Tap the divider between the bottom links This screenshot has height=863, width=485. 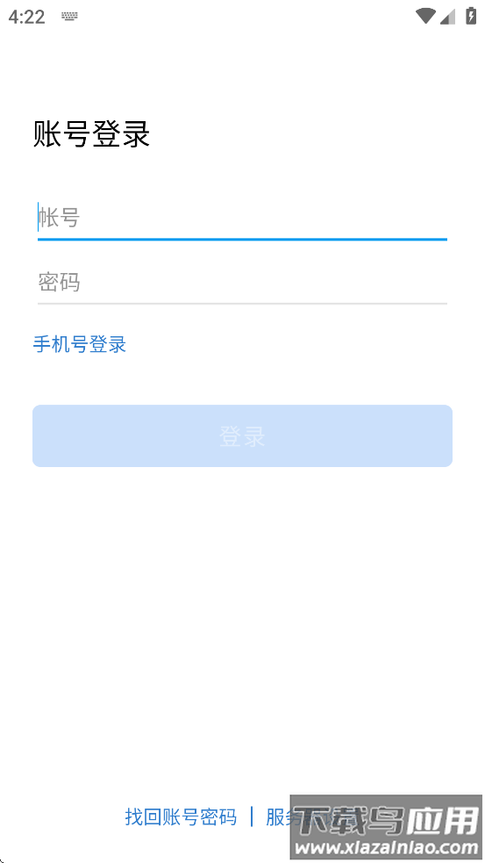[252, 816]
